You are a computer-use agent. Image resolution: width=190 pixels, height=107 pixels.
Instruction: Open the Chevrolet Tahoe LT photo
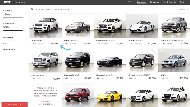[78, 60]
